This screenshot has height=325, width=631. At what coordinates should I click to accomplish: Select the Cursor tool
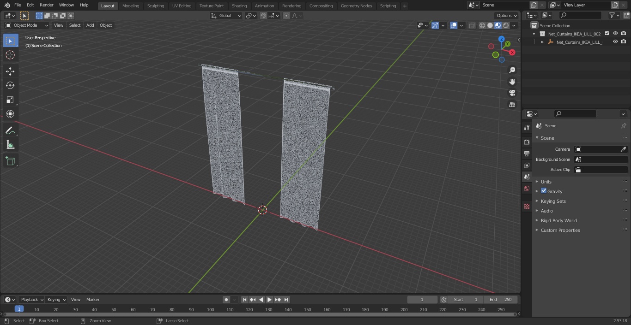click(10, 55)
